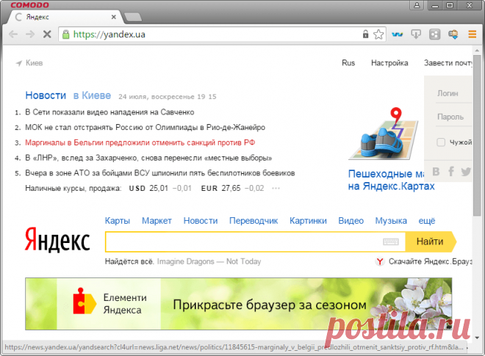Screen dimensions: 485x356
Task: Open news about Савченко attack video
Action: pyautogui.click(x=109, y=112)
